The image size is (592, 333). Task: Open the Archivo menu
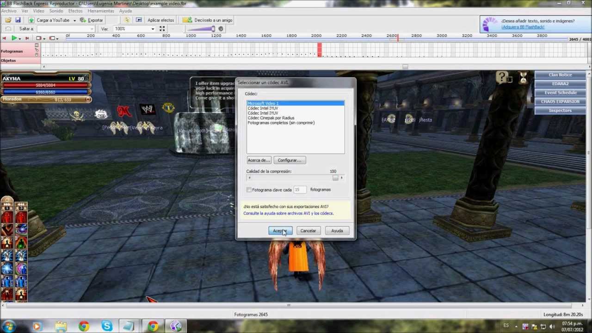click(9, 11)
